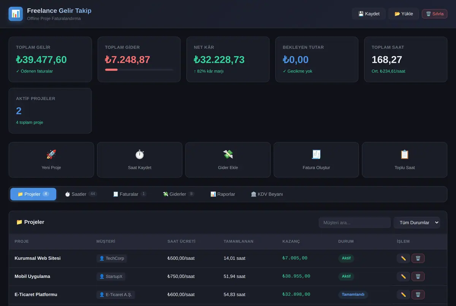Switch to the Saatler tab
This screenshot has width=456, height=306.
tap(81, 194)
